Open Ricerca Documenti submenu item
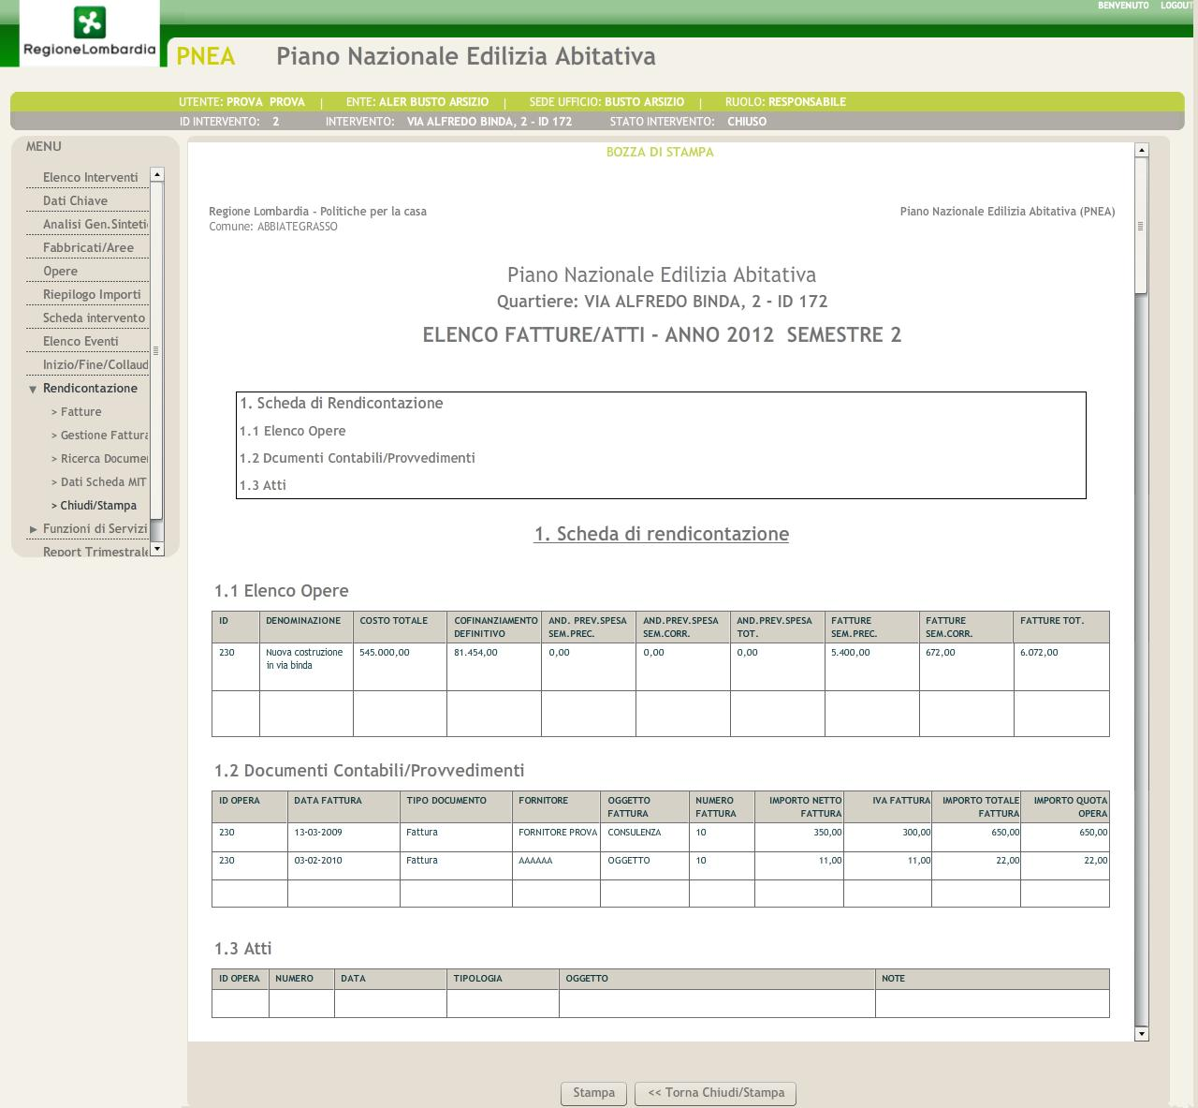 pyautogui.click(x=99, y=458)
